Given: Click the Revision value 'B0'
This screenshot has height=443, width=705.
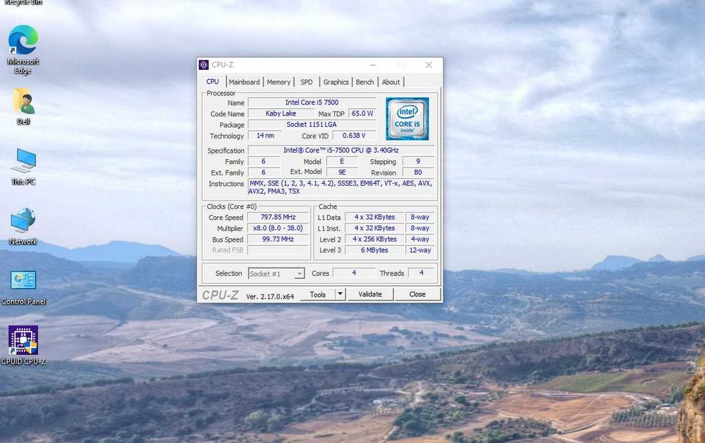Looking at the screenshot, I should click(x=418, y=172).
